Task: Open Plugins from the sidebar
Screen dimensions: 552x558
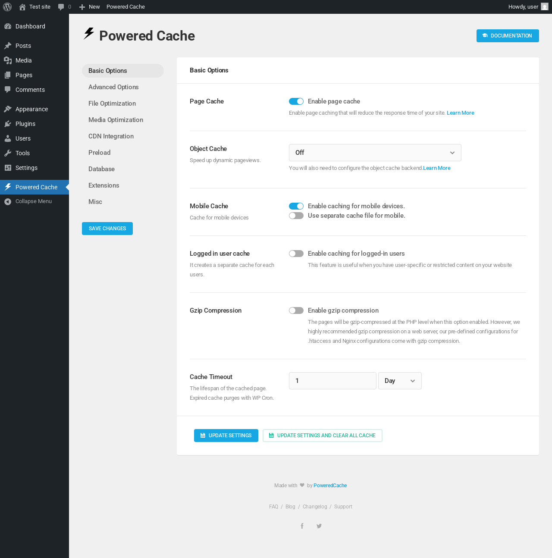Action: (25, 124)
